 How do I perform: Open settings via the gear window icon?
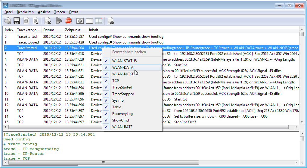coord(80,21)
